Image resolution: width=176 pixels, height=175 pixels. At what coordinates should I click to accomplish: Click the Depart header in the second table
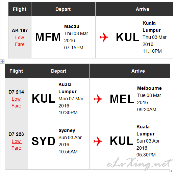coord(58,71)
